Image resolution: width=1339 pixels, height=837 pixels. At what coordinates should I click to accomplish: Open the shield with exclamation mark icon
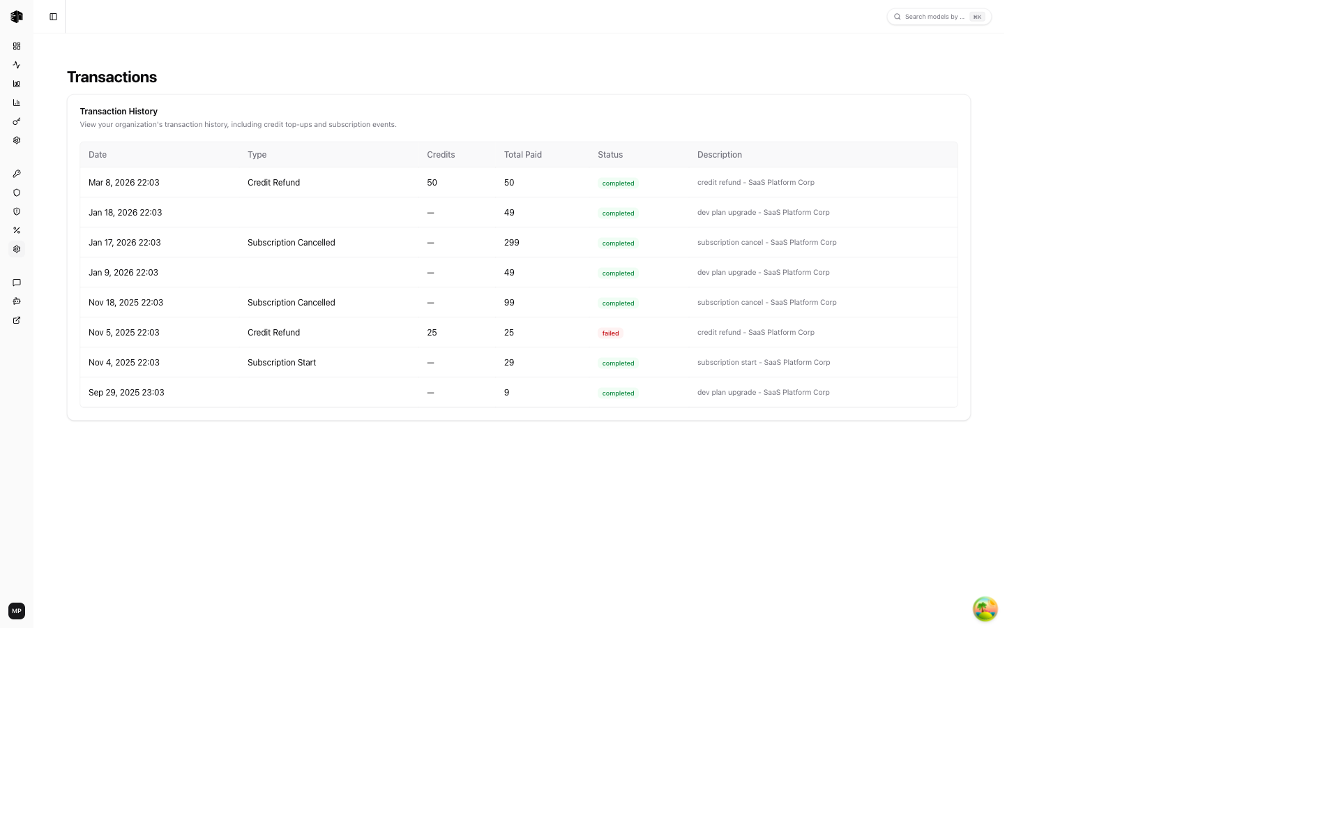[17, 211]
